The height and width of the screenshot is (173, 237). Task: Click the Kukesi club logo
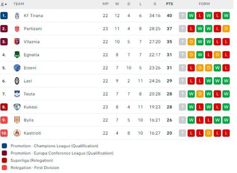[17, 107]
